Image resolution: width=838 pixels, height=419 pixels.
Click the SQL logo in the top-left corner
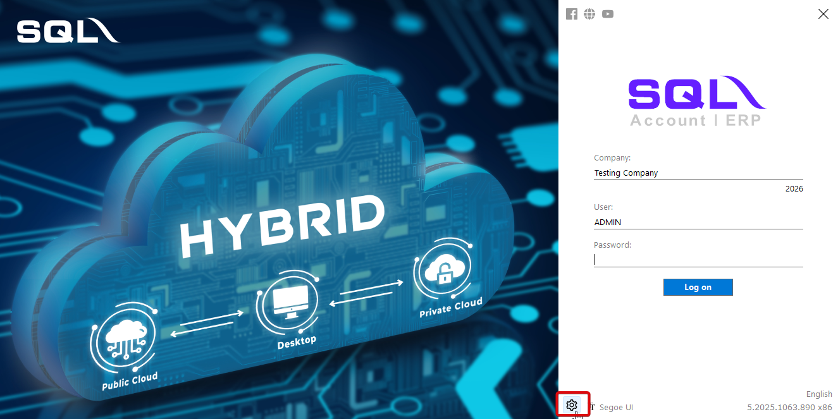tap(67, 30)
